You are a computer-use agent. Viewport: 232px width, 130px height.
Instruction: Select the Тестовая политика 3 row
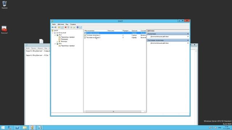click(x=115, y=38)
